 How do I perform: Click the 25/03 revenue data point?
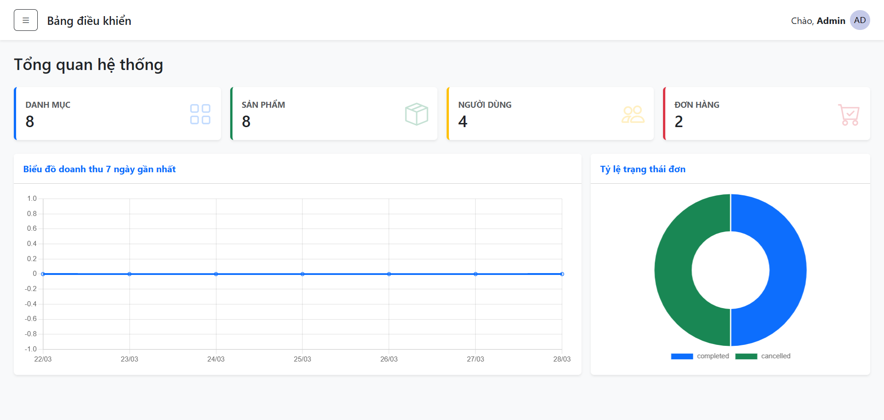302,274
